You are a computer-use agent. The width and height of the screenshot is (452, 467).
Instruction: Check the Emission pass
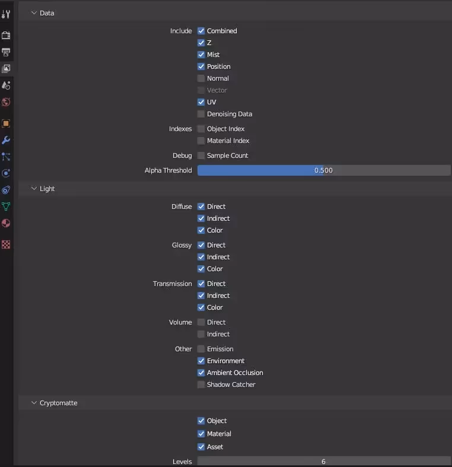[x=201, y=349]
